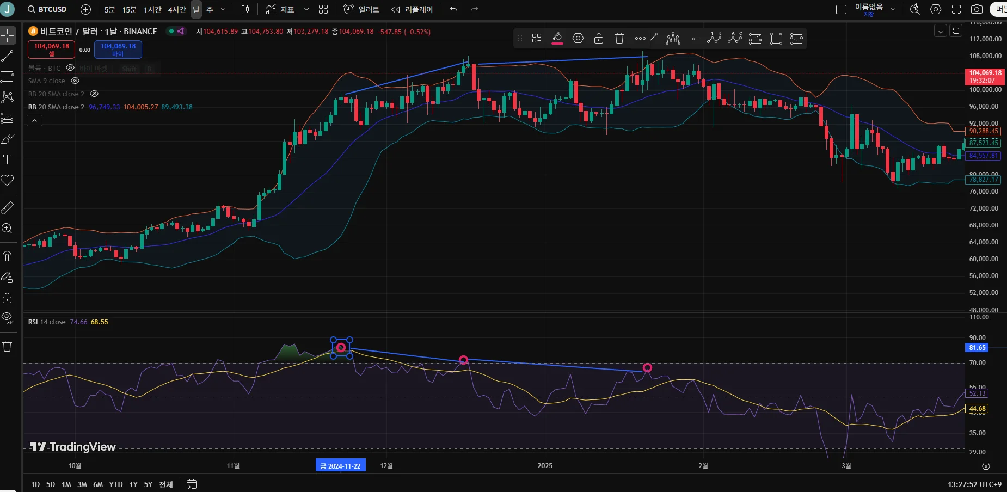The image size is (1007, 492).
Task: Enter fullscreen mode
Action: pos(956,9)
